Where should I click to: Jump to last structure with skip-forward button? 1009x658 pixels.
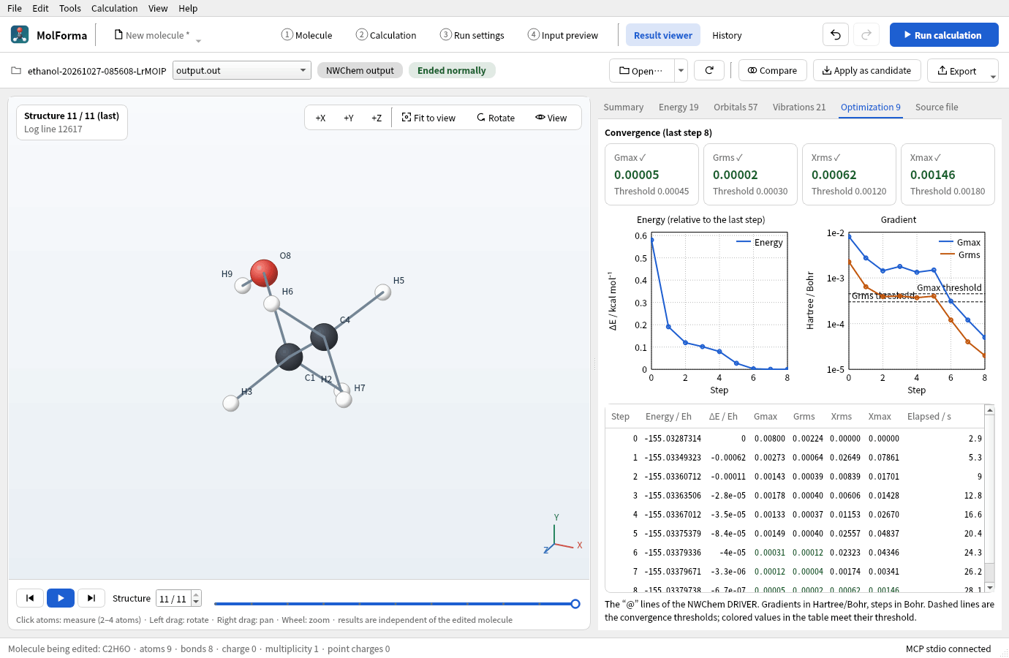pyautogui.click(x=91, y=598)
